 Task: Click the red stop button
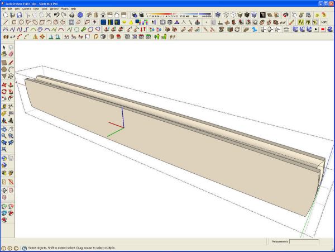click(323, 29)
